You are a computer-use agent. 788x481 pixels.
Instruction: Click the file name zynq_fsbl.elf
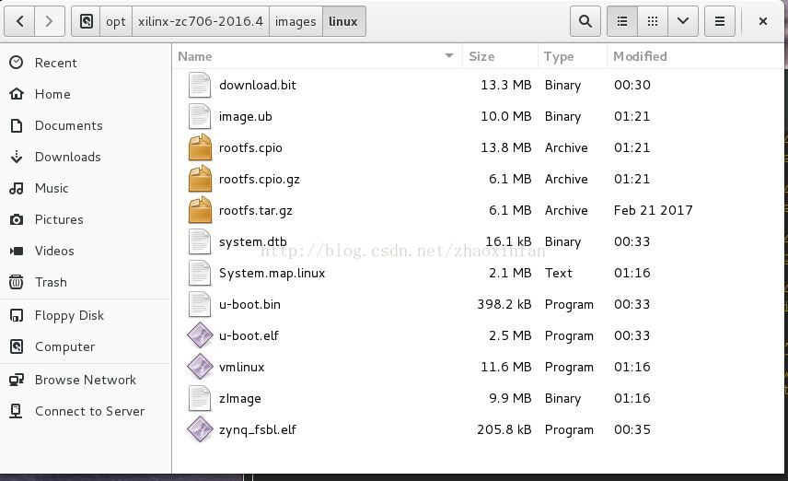258,430
